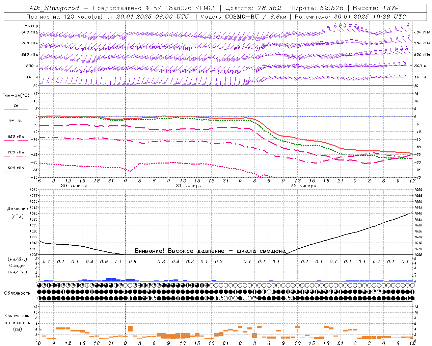
Task: Click the '(мм/1ч.)' precipitation unit label
Action: pos(18,272)
